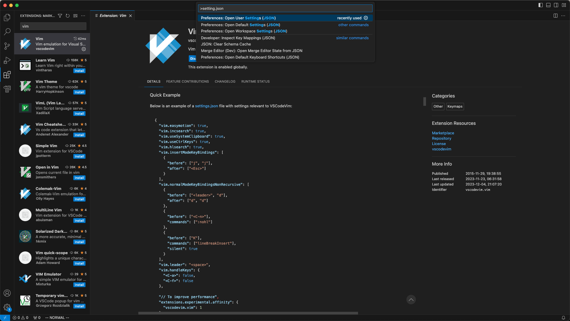Toggle the secondary side bar layout button
570x321 pixels.
pyautogui.click(x=556, y=5)
